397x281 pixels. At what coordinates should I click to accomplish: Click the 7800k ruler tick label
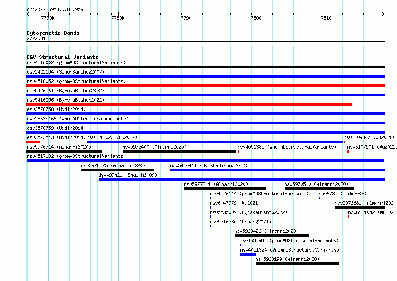[257, 18]
